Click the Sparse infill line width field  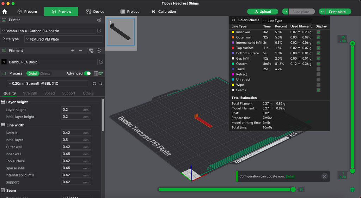(x=76, y=168)
